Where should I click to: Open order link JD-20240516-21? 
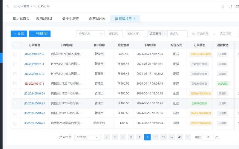(34, 123)
